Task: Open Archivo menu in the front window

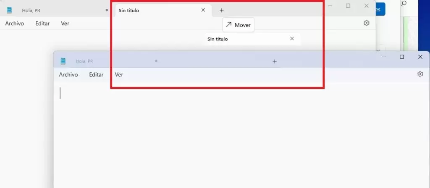Action: coord(68,74)
